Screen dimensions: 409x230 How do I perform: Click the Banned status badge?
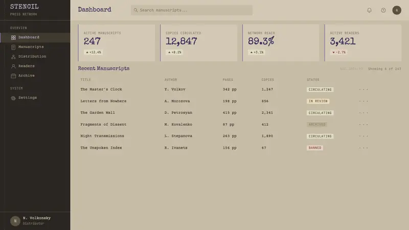click(315, 148)
